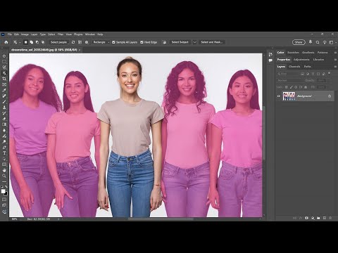Select the Eraser tool
The width and height of the screenshot is (338, 253).
tap(4, 119)
